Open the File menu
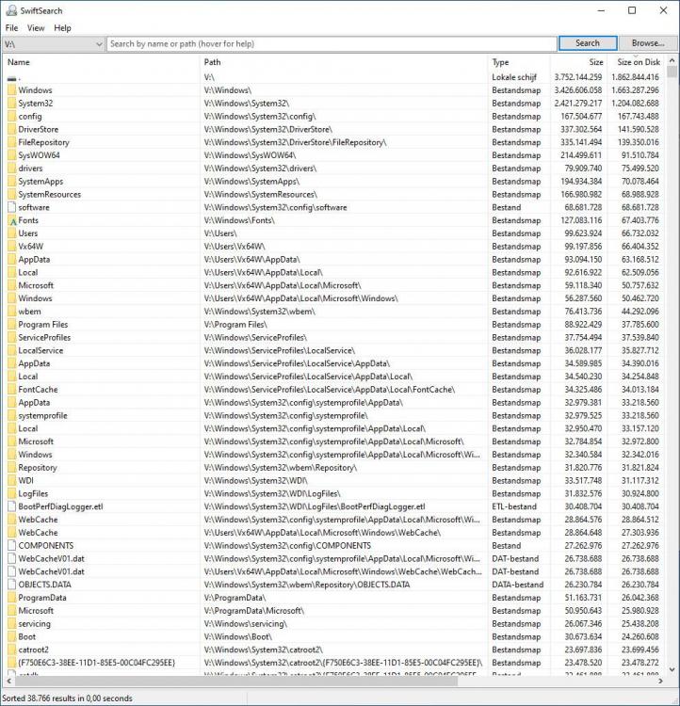Image resolution: width=680 pixels, height=706 pixels. (11, 28)
